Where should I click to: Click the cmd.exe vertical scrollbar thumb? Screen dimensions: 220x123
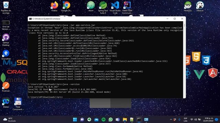click(184, 25)
